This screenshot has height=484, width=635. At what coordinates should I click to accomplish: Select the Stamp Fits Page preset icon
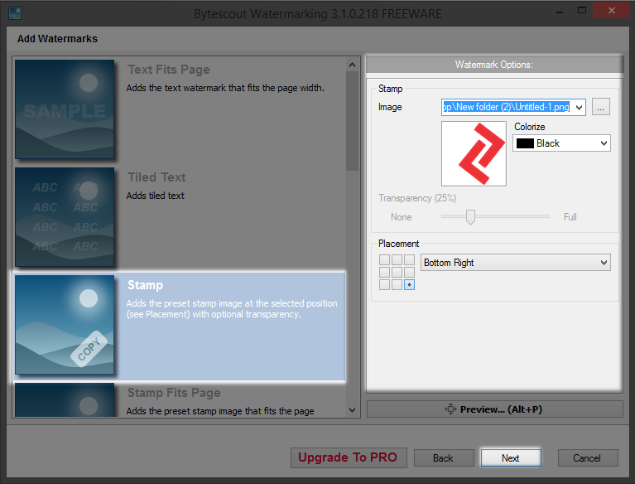(x=65, y=400)
